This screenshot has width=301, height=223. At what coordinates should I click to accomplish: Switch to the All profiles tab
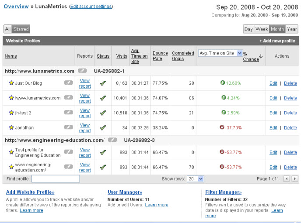(x=8, y=29)
